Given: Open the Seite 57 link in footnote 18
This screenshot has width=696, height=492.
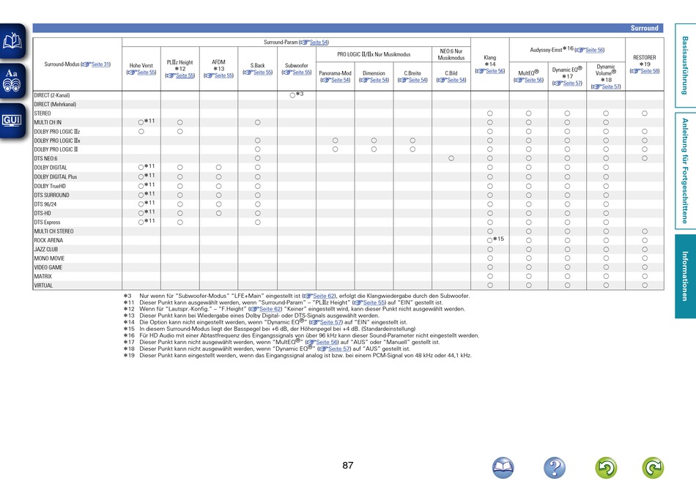Looking at the screenshot, I should 339,349.
